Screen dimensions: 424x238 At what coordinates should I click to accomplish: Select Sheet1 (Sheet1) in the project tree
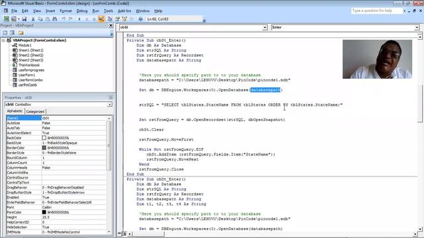click(30, 50)
